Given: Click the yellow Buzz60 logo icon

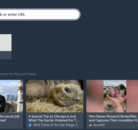Looking at the screenshot, I should click(90, 125).
